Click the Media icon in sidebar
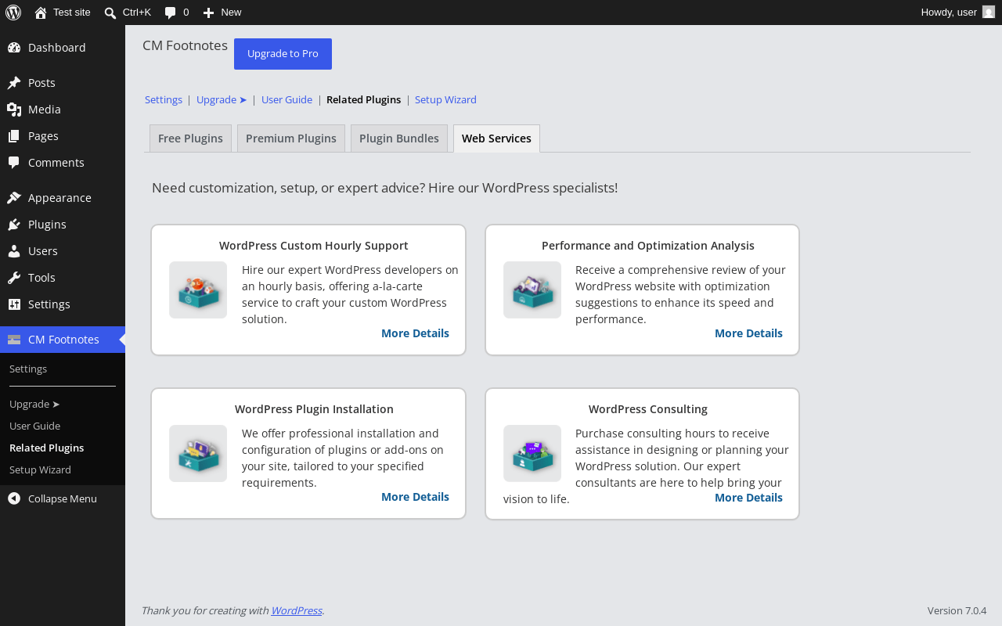The width and height of the screenshot is (1002, 626). tap(14, 110)
